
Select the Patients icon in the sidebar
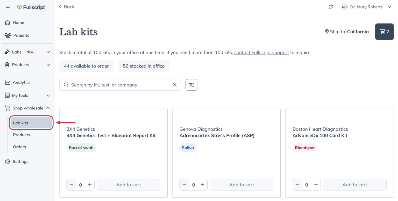pos(8,35)
